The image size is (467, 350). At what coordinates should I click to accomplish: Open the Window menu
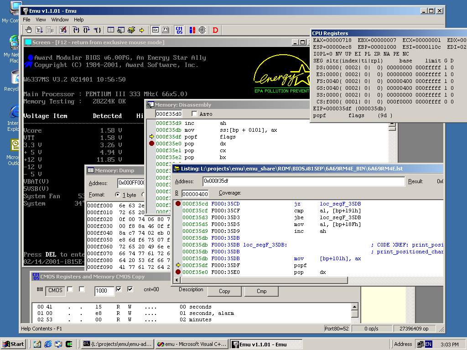pyautogui.click(x=60, y=20)
